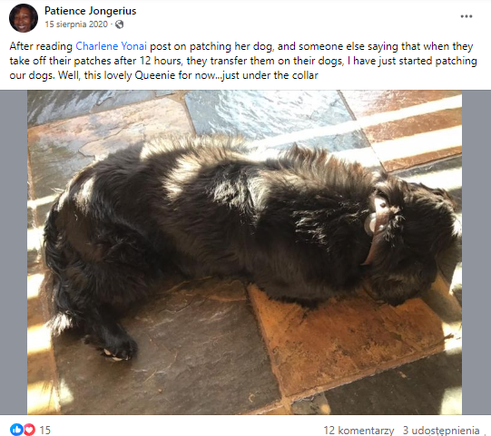The image size is (491, 436).
Task: Click the globe public privacy icon
Action: click(119, 24)
